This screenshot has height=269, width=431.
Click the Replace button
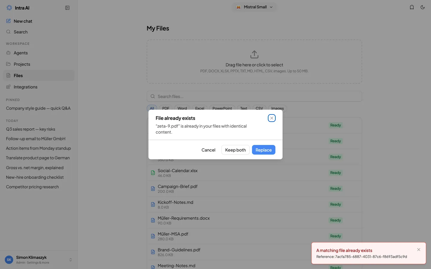(x=264, y=150)
